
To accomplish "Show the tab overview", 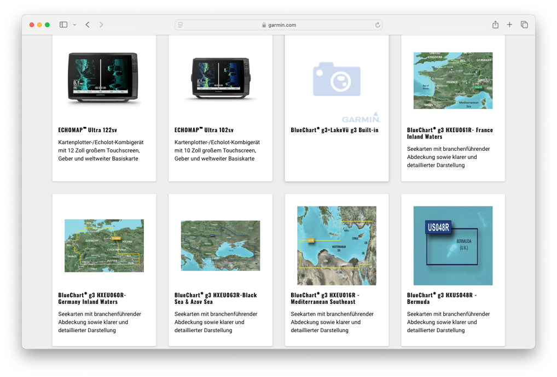I will point(524,25).
